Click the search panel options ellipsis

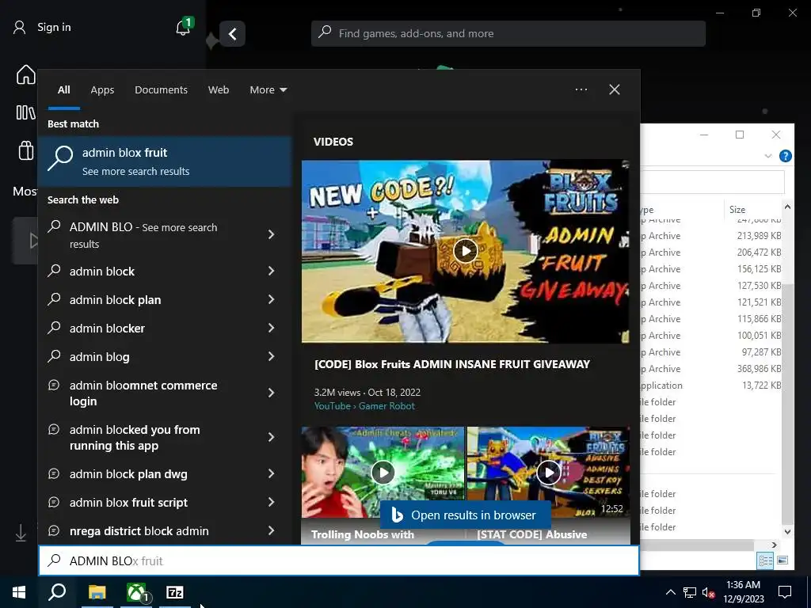click(581, 89)
